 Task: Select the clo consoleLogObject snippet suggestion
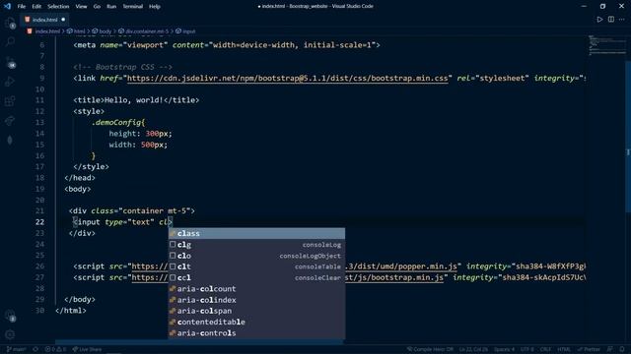tap(256, 256)
